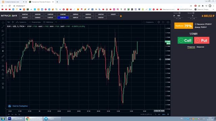Click the info icon next to the amount label
Viewport: 216px width, 121px height.
point(180,13)
